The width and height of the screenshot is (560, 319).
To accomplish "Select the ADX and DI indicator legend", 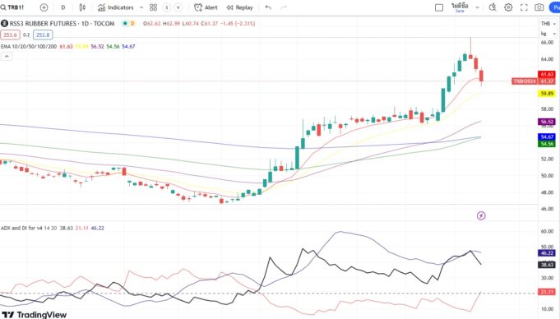I will click(x=21, y=228).
